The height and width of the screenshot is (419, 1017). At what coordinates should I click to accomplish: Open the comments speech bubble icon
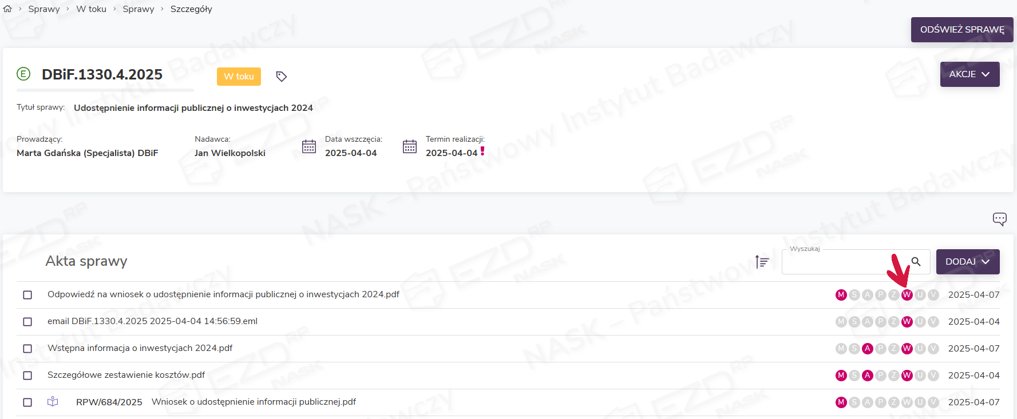pyautogui.click(x=999, y=219)
